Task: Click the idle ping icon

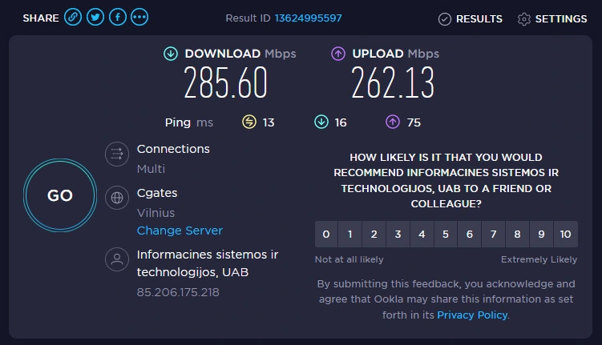Action: [x=249, y=122]
